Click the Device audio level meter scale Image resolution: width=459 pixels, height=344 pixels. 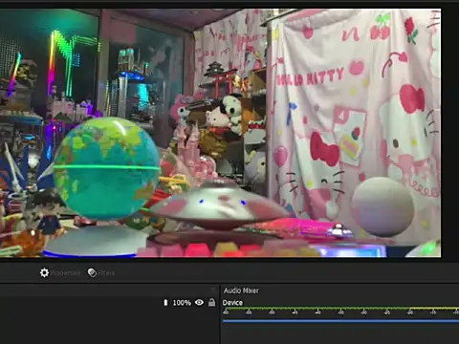[340, 311]
